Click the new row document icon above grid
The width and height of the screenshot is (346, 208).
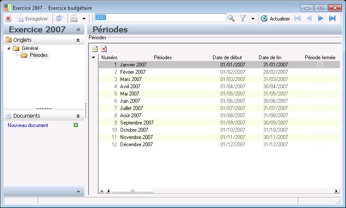(95, 49)
